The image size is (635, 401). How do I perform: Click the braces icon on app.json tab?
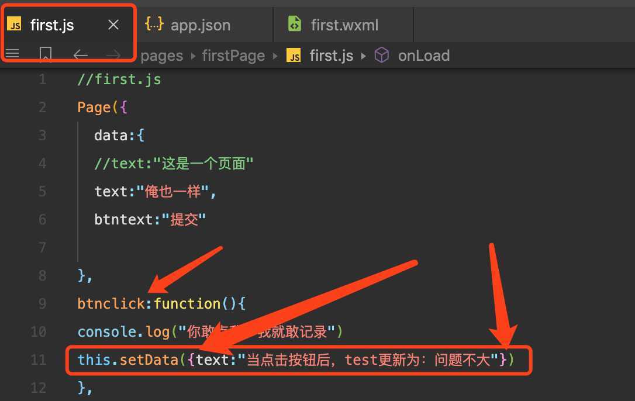(154, 24)
